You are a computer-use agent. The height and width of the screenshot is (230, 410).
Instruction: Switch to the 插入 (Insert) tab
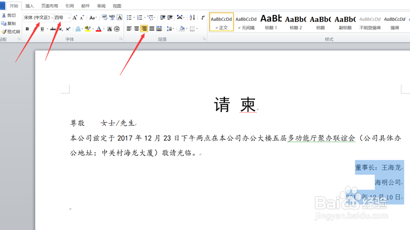[30, 6]
